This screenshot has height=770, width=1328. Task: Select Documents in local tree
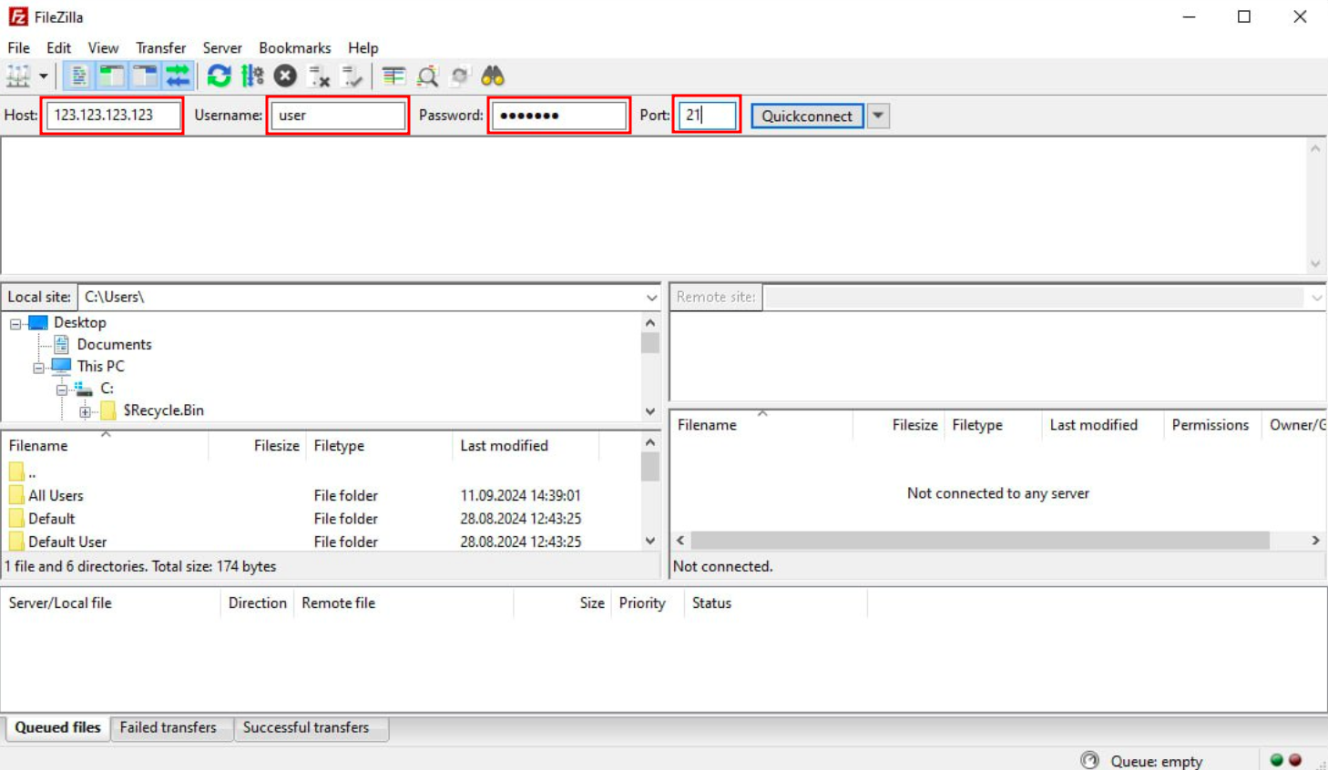click(x=114, y=345)
